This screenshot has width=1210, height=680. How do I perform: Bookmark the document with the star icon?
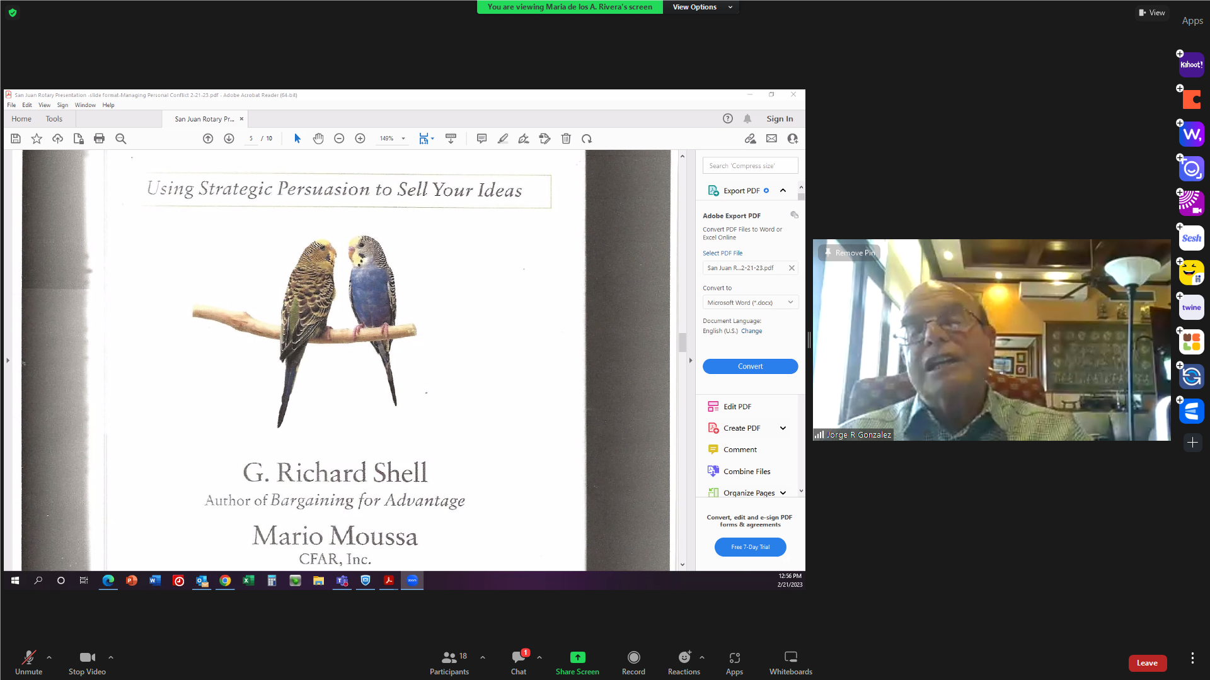[x=37, y=139]
